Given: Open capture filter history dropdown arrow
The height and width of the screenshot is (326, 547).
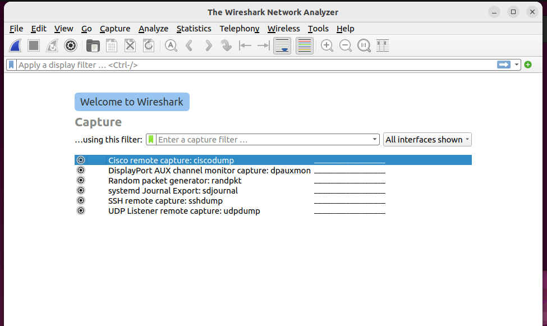Looking at the screenshot, I should pyautogui.click(x=374, y=139).
